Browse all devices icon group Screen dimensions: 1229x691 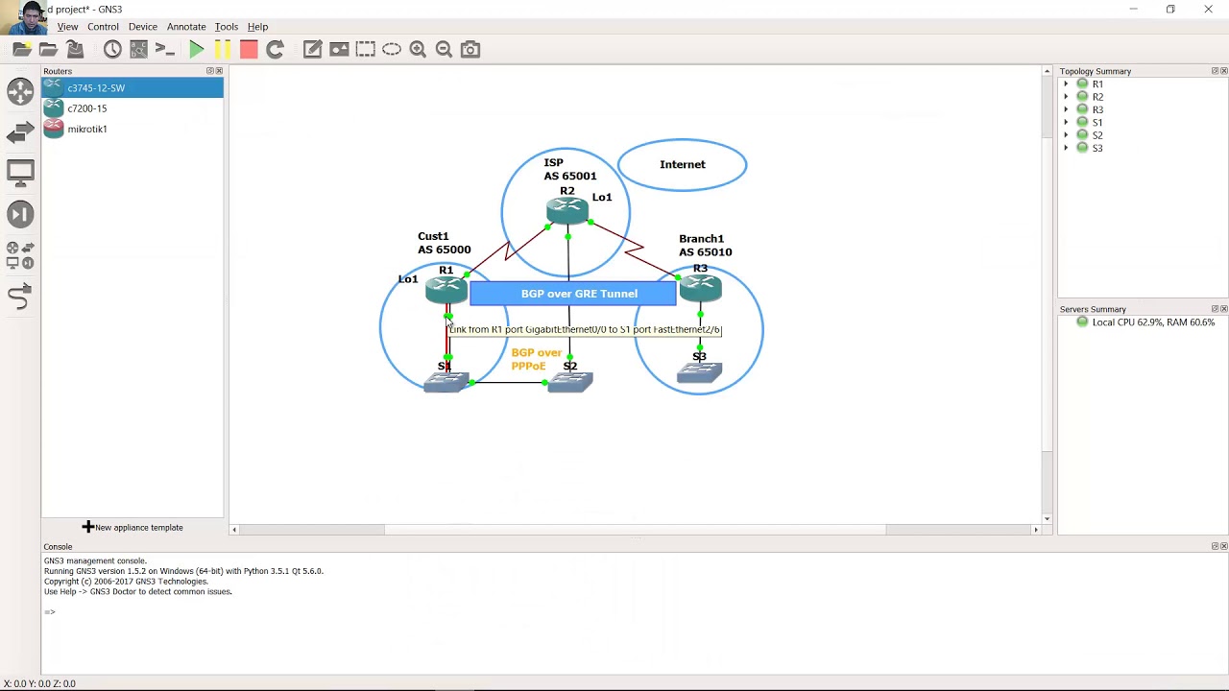coord(20,255)
